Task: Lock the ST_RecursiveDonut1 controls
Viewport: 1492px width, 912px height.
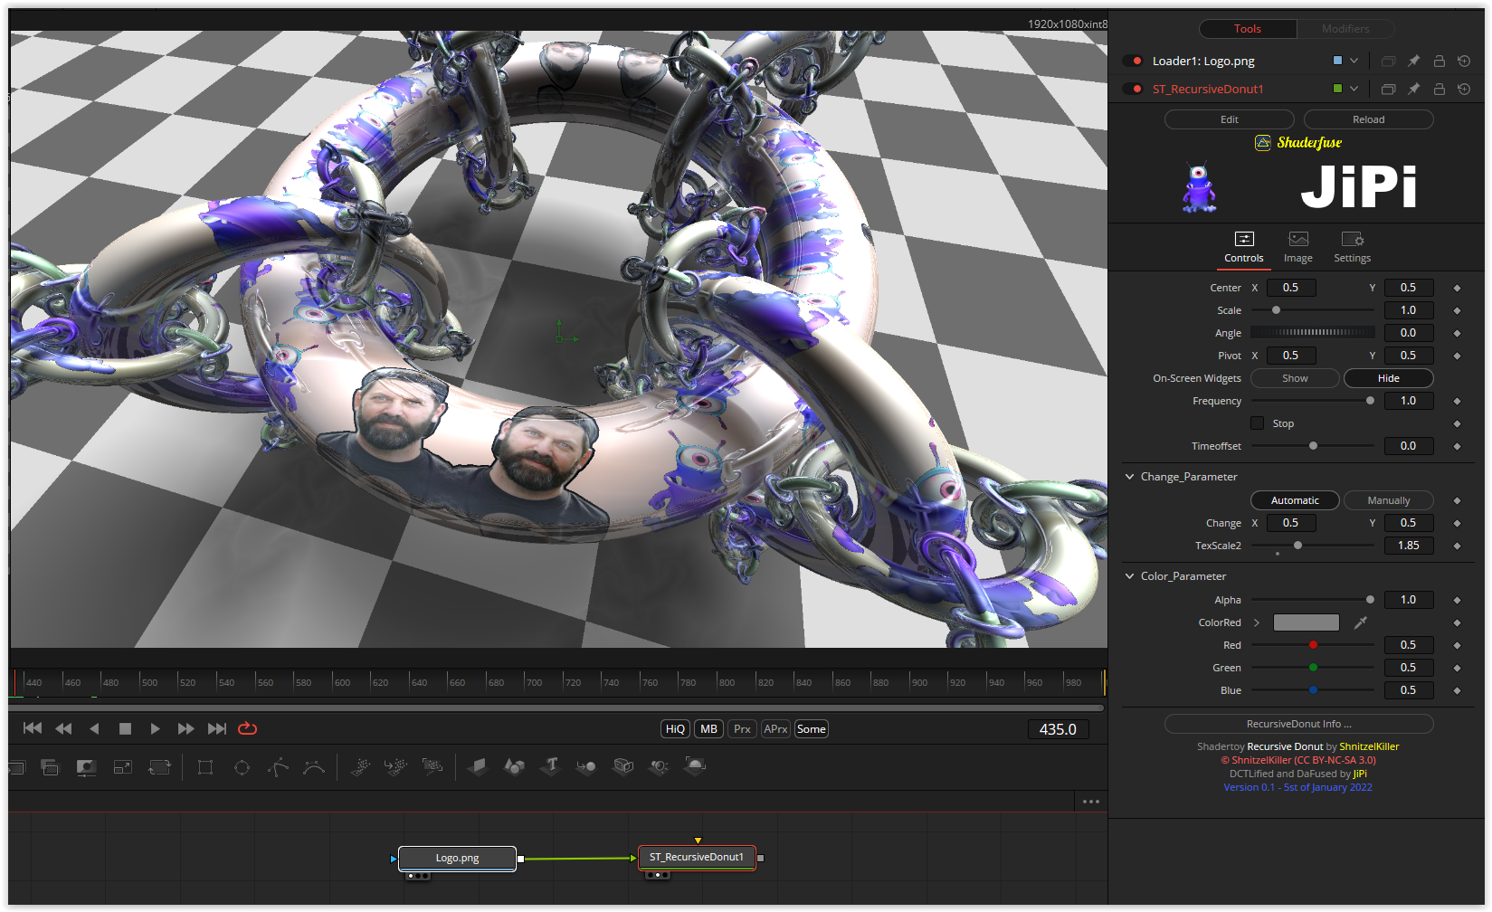Action: click(x=1439, y=89)
